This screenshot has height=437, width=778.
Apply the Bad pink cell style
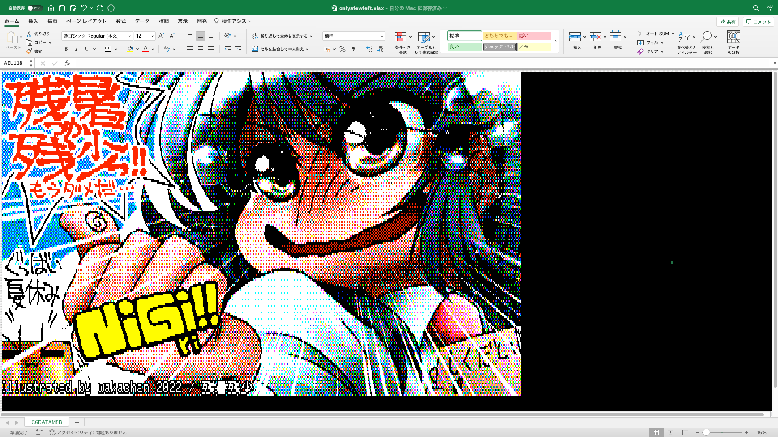[534, 36]
